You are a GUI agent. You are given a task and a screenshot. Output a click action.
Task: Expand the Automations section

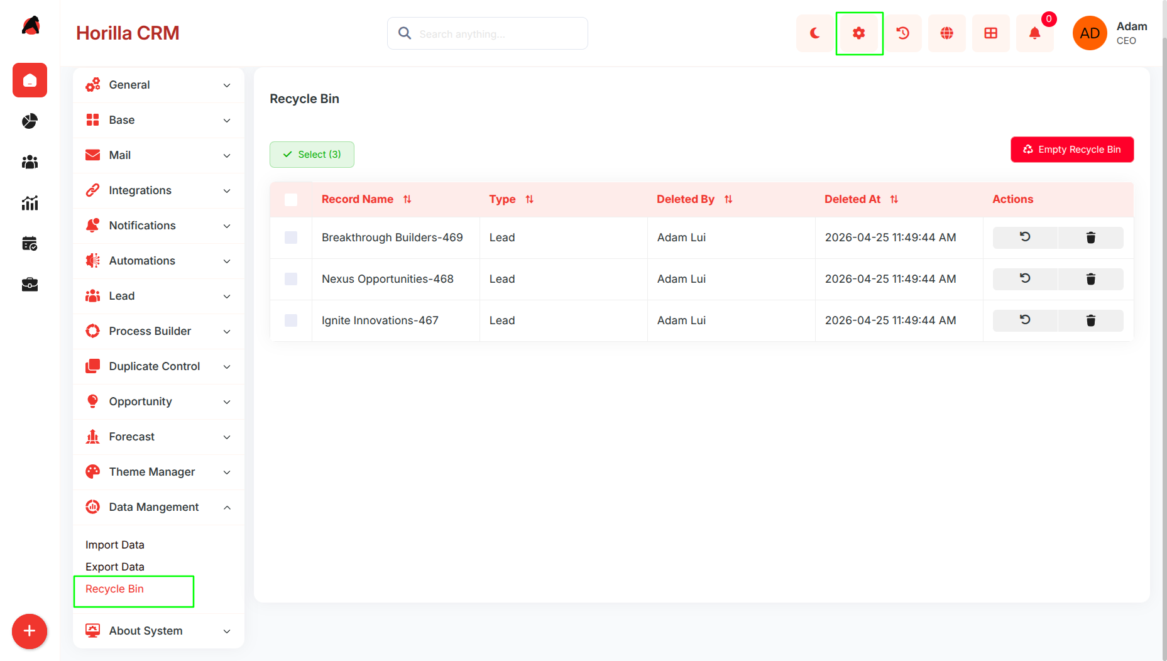[x=158, y=261]
